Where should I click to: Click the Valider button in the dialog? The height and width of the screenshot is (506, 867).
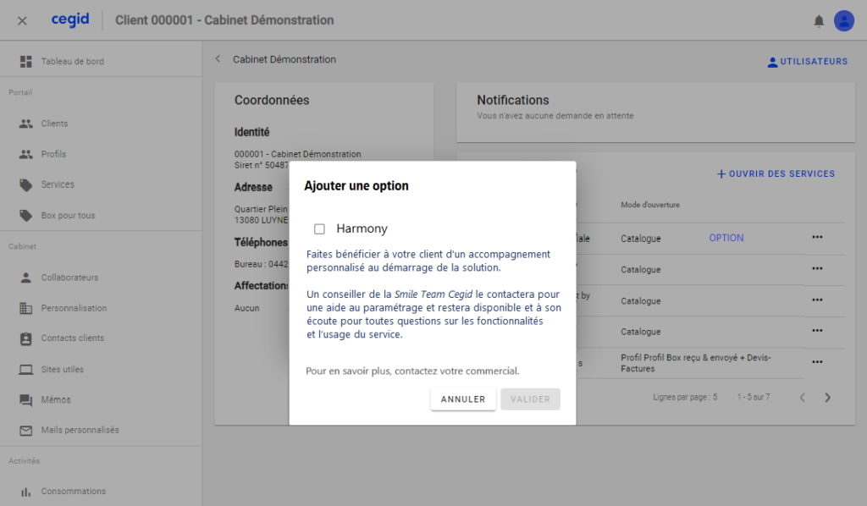coord(530,399)
